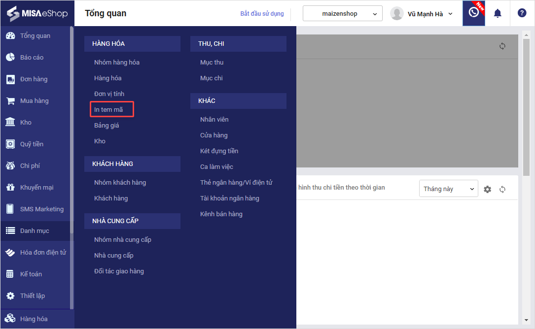Click the SMS Marketing sidebar label
The height and width of the screenshot is (329, 535).
pyautogui.click(x=42, y=209)
